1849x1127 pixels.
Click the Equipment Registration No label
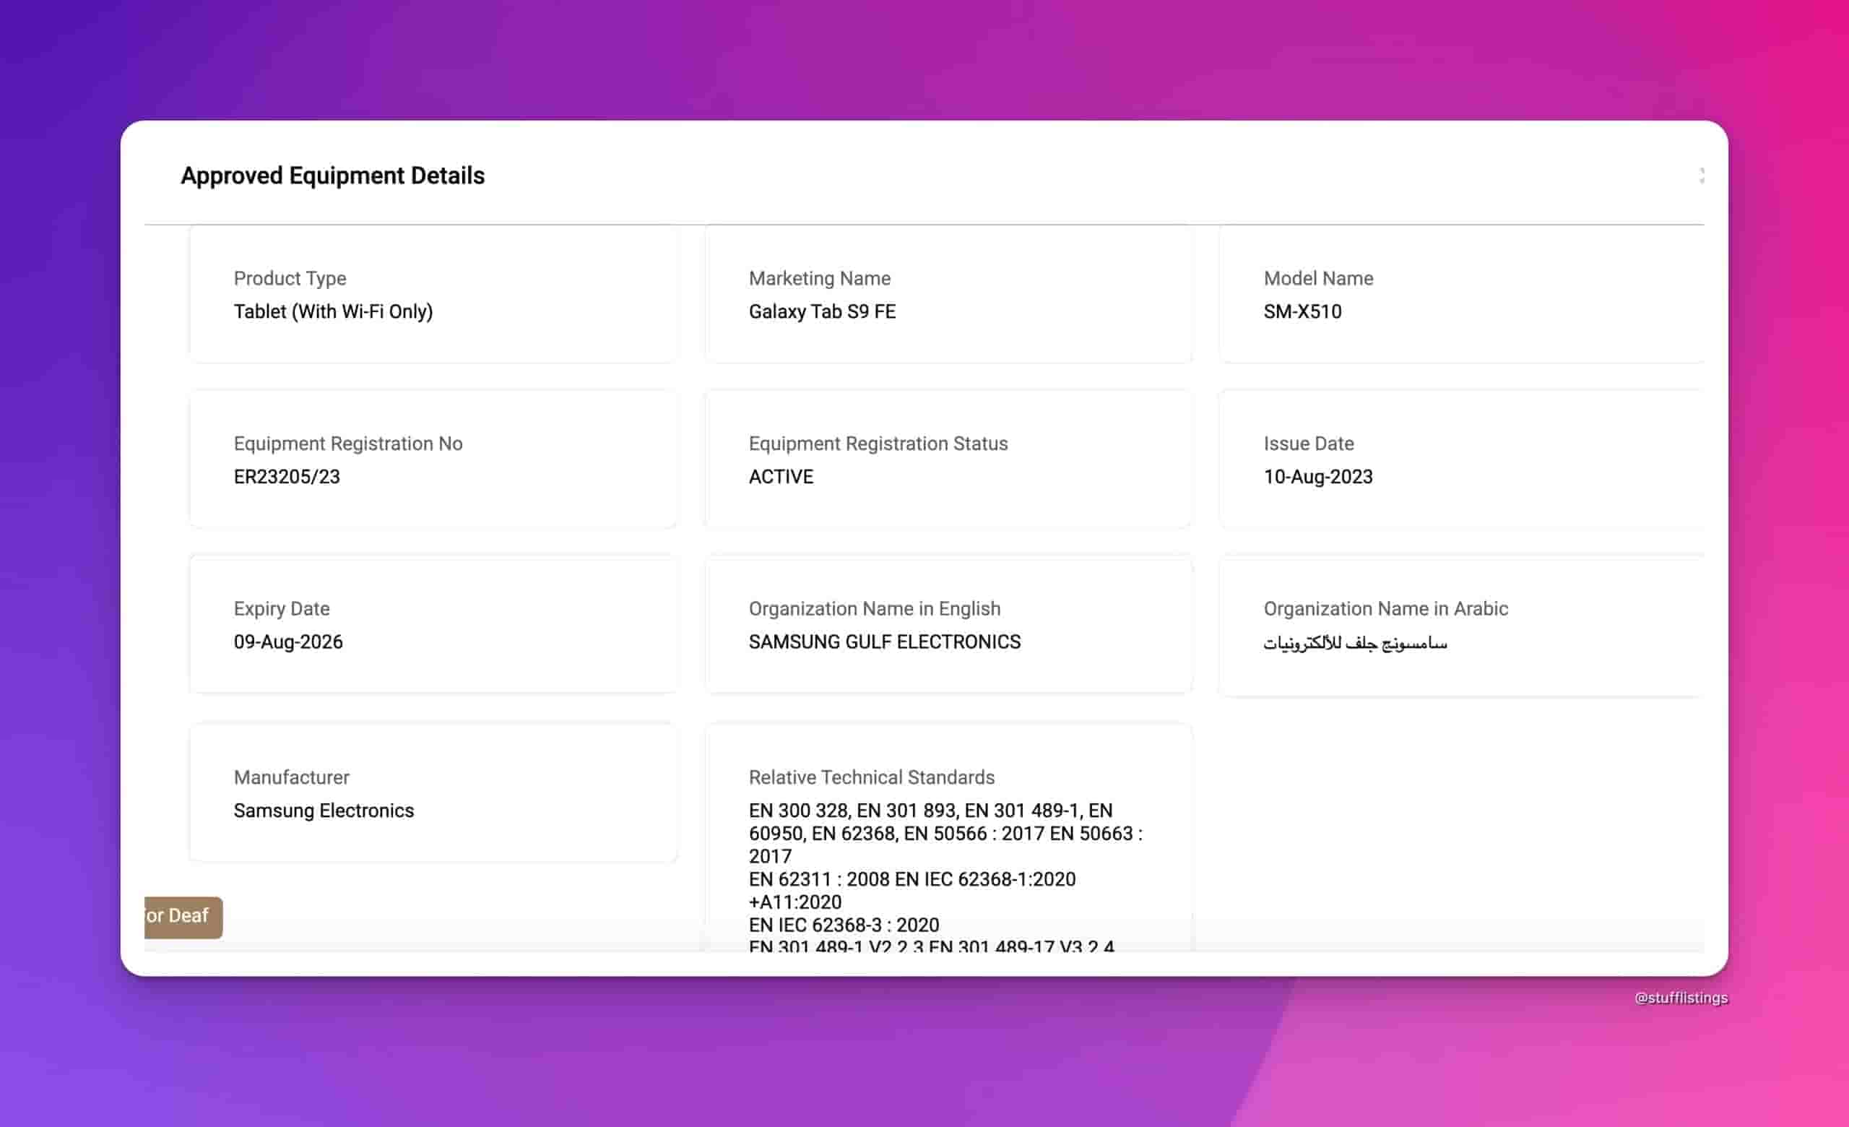coord(347,444)
